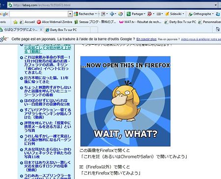Click the IE（Firefox以外）で開くと text
The width and height of the screenshot is (221, 179).
point(105,167)
